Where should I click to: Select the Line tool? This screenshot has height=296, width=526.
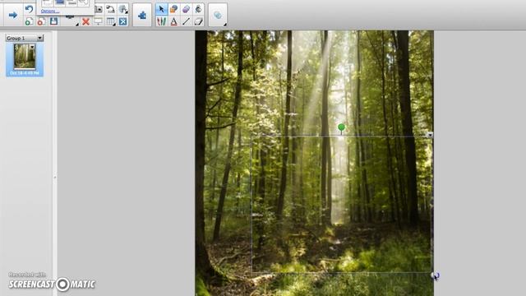pos(187,22)
